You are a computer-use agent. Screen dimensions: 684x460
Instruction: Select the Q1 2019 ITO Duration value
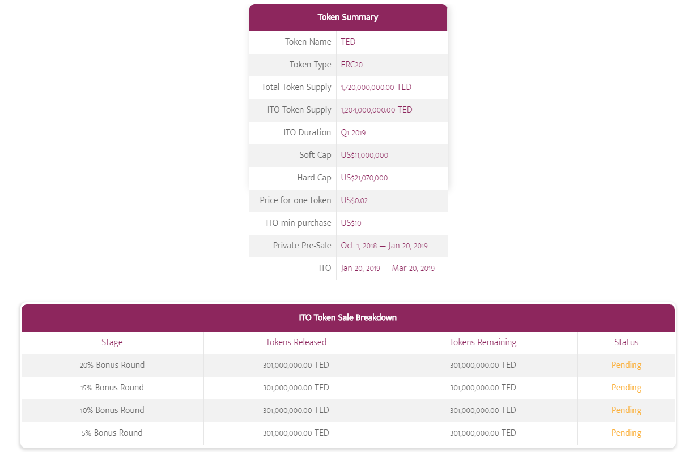pos(353,132)
